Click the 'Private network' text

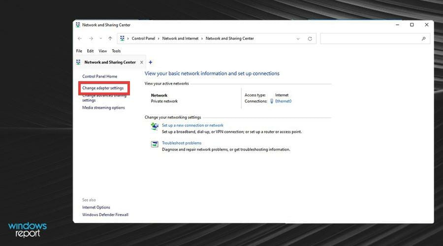(164, 101)
